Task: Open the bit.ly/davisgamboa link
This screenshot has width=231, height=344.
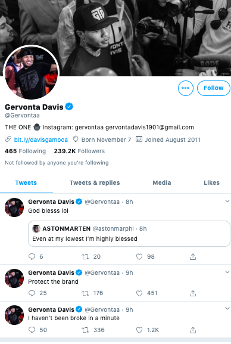Action: [x=40, y=140]
